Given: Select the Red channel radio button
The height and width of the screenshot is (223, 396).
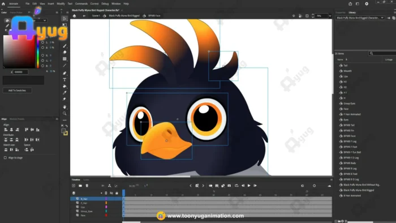Looking at the screenshot, I should click(42, 55).
